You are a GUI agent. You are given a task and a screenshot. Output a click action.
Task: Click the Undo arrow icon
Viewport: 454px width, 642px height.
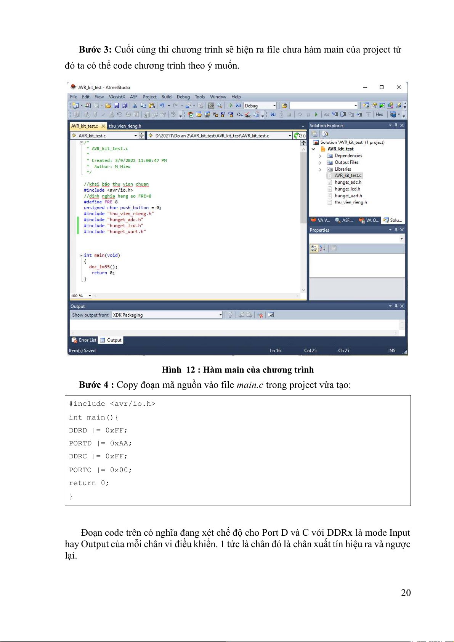point(162,106)
